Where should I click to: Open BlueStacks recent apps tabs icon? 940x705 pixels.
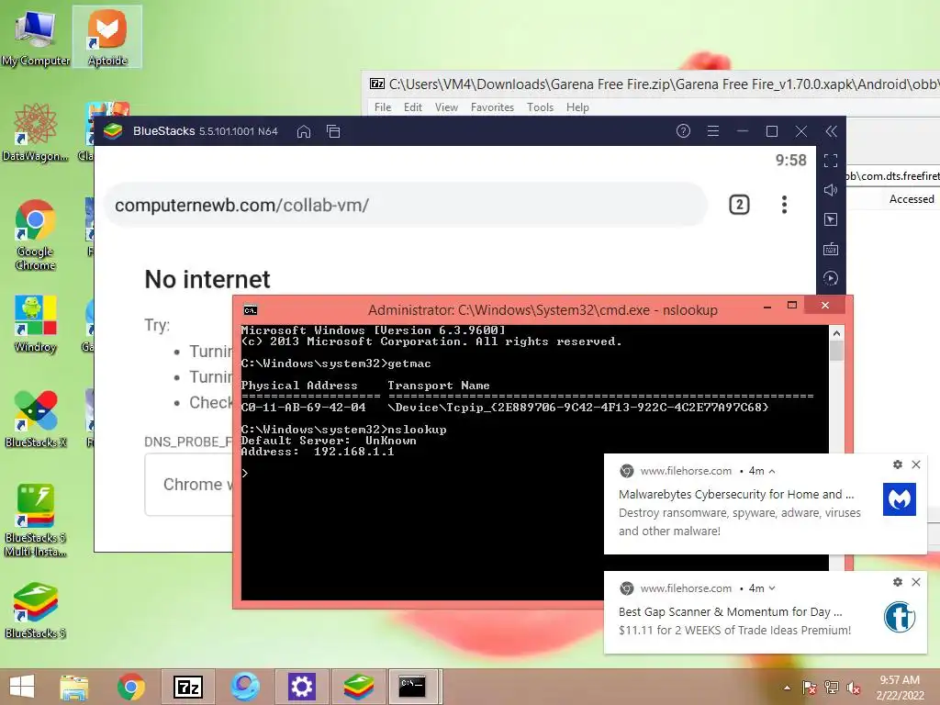333,131
